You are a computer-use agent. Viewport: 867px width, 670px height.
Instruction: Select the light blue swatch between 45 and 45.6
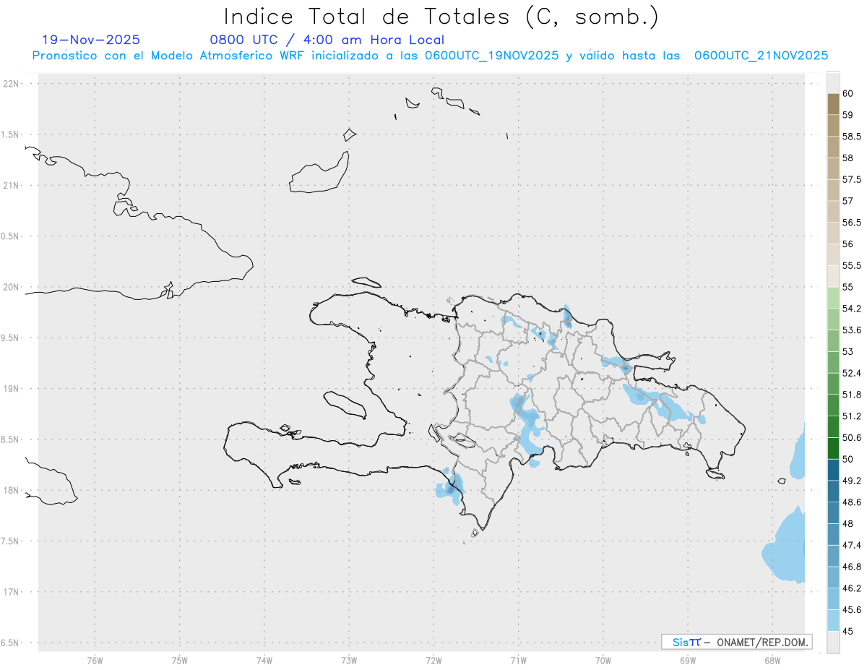(833, 620)
